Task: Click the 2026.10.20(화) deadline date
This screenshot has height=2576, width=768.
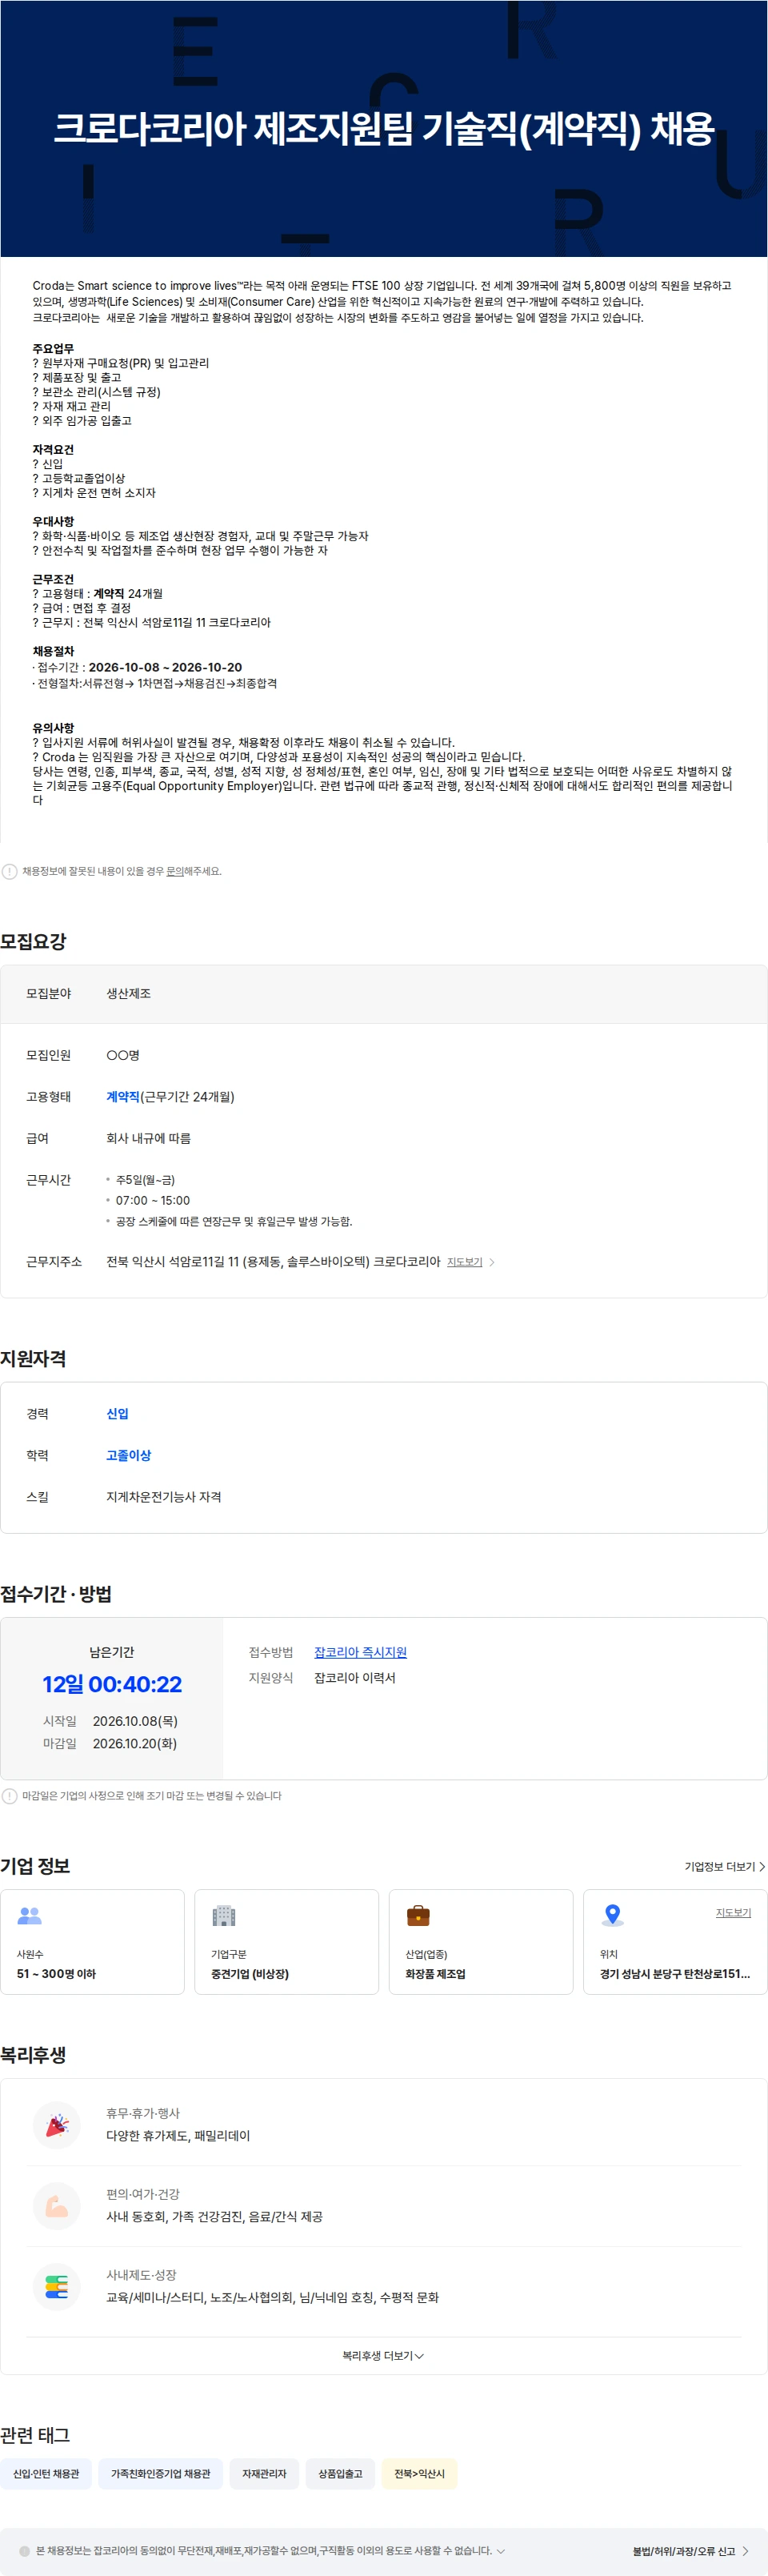Action: coord(134,1743)
